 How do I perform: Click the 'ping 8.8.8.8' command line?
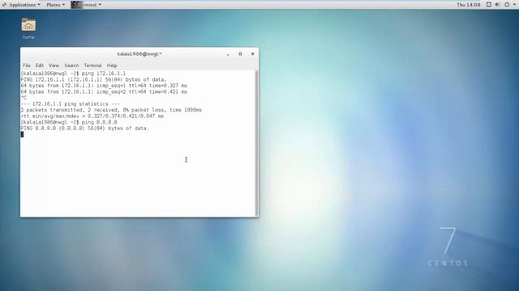point(69,122)
